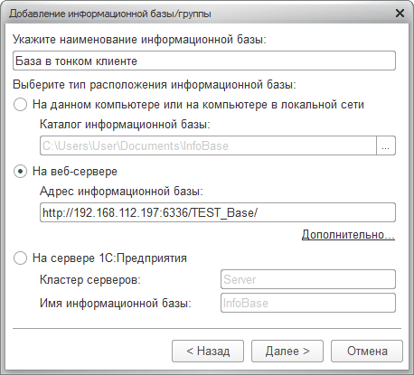The image size is (414, 375).
Task: Click the web address field with http://192.168.112.197
Action: pos(218,212)
